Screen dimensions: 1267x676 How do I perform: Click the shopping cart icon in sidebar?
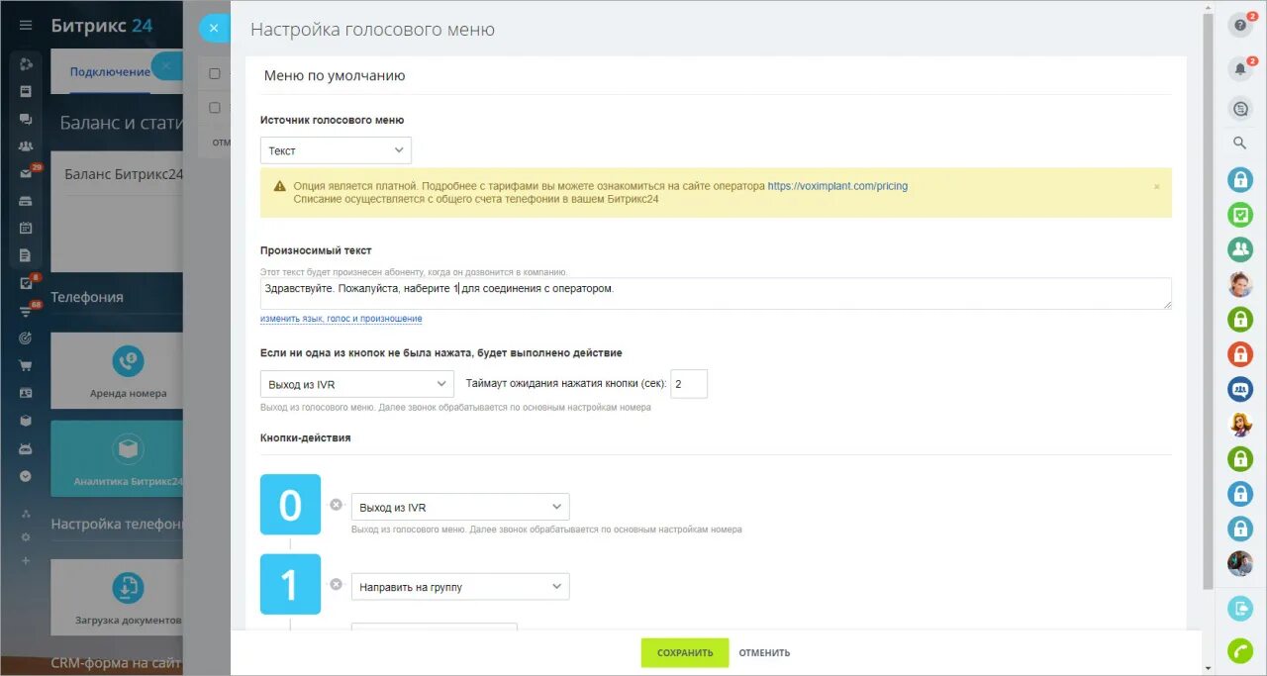pyautogui.click(x=26, y=364)
